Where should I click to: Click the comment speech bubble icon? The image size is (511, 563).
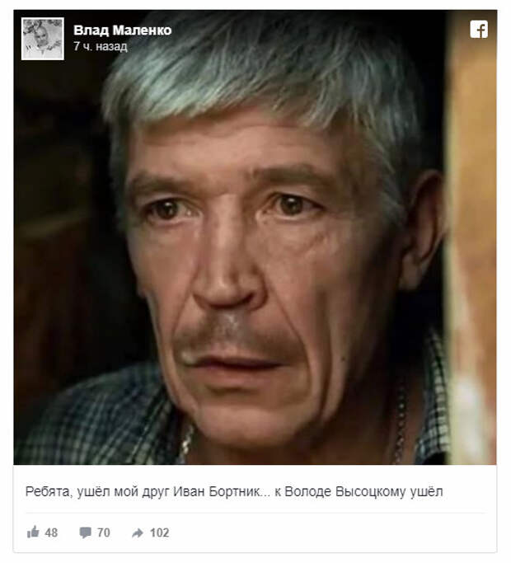[85, 533]
